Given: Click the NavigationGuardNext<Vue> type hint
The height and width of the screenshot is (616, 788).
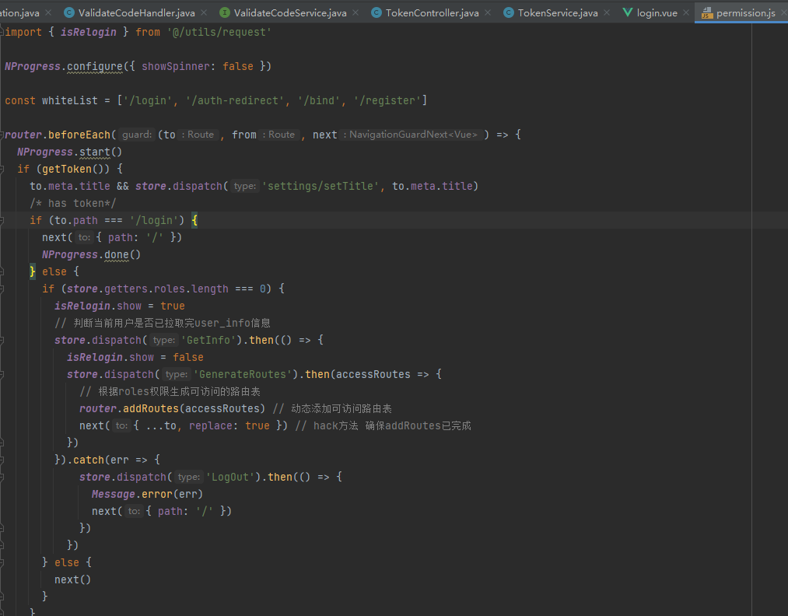Looking at the screenshot, I should pos(413,135).
